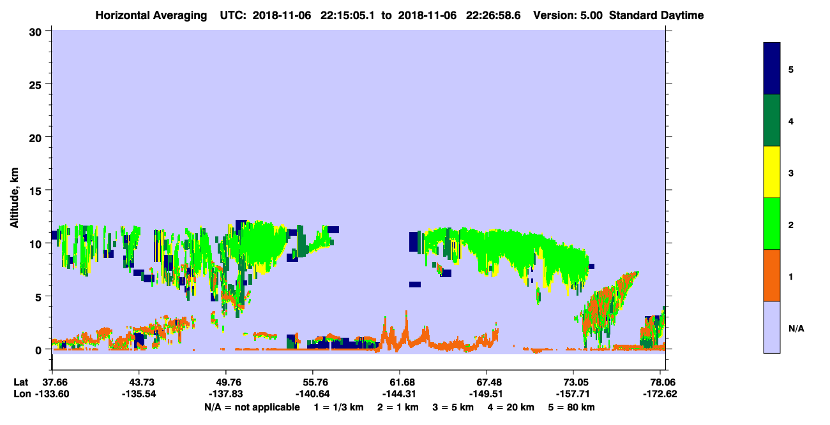Click the 'Standard Daytime' text
The width and height of the screenshot is (830, 425).
(656, 15)
